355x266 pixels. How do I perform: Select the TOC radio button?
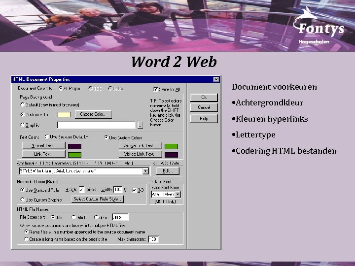tap(90, 89)
